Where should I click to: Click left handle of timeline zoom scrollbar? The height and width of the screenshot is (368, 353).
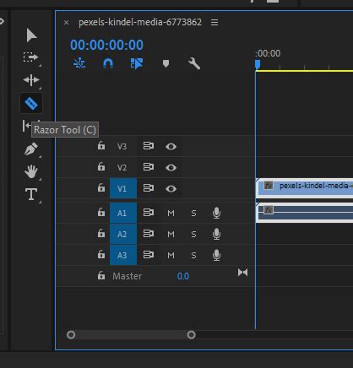tap(71, 335)
